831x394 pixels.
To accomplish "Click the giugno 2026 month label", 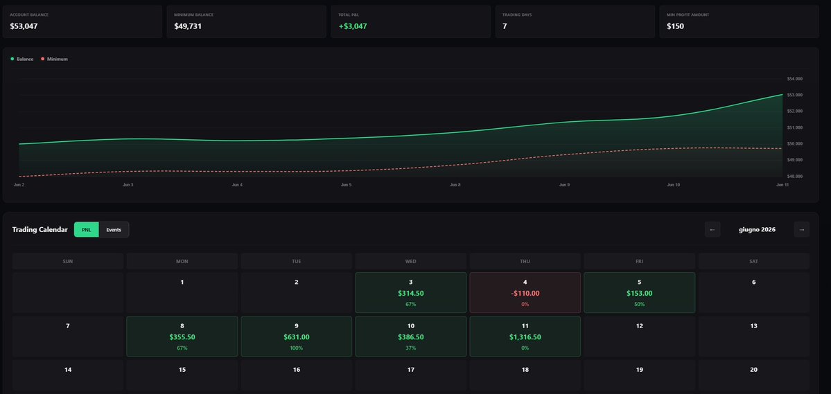I will pyautogui.click(x=757, y=230).
